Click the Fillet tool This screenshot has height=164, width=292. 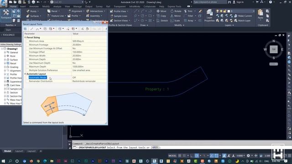point(188,16)
